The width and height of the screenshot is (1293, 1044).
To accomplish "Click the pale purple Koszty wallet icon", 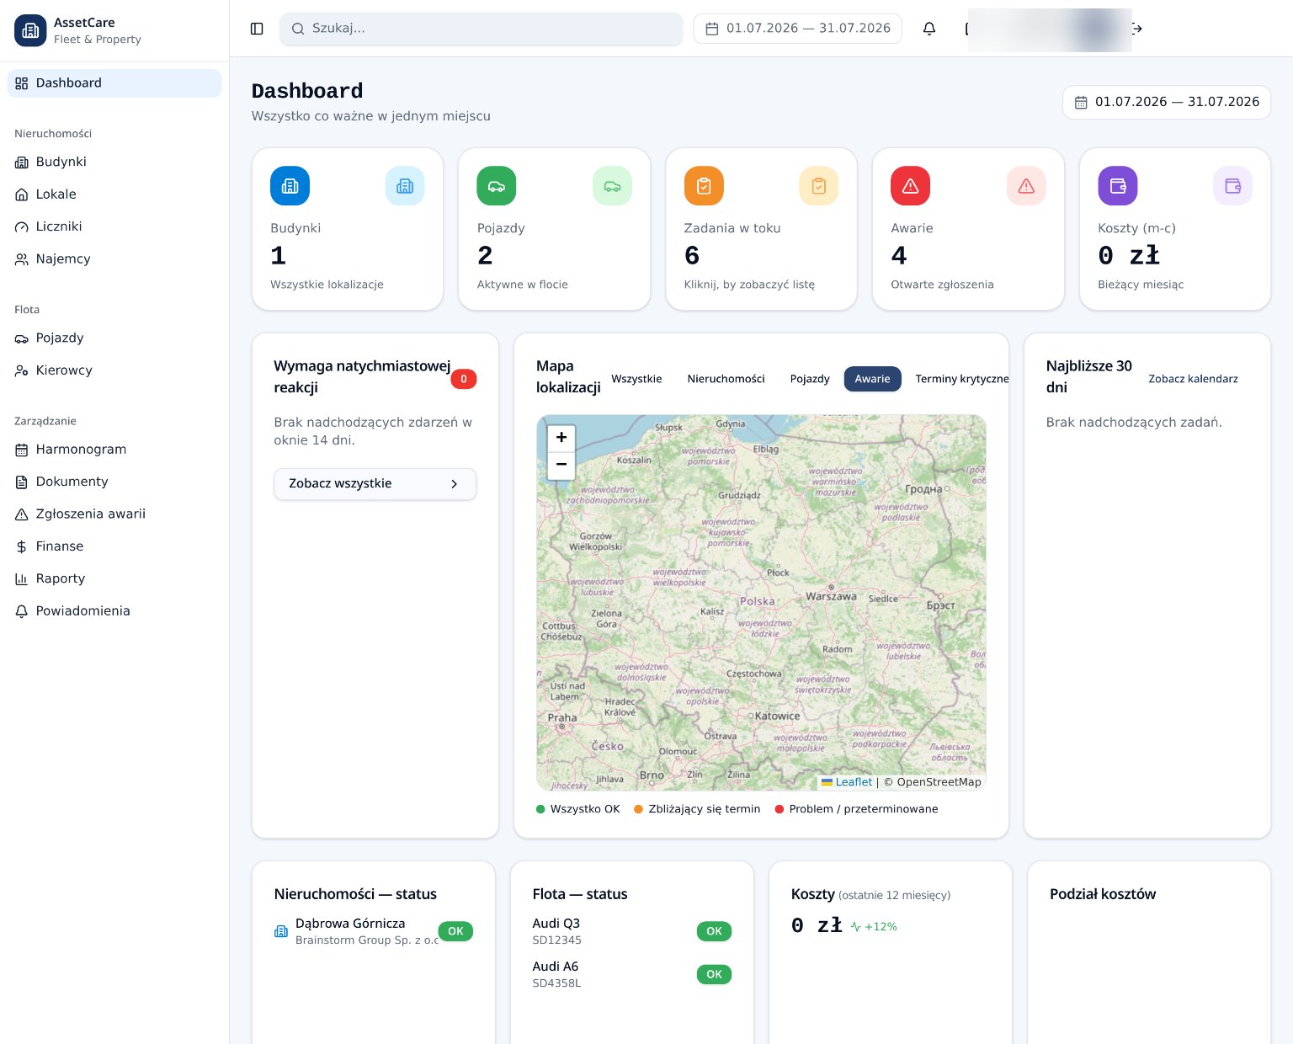I will [1233, 185].
